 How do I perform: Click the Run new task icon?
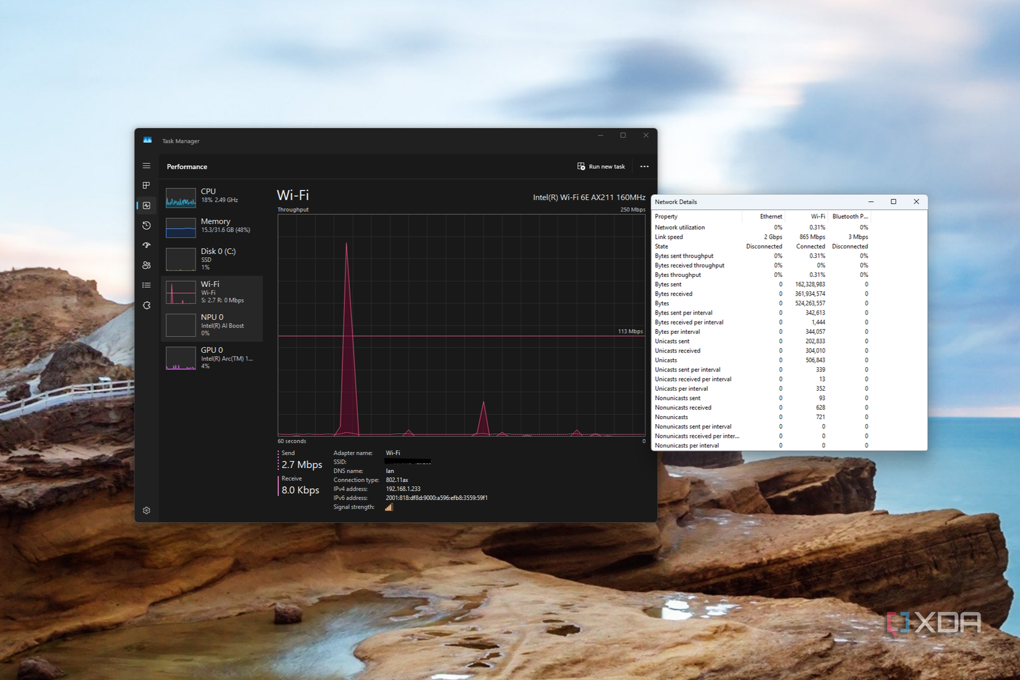[581, 166]
